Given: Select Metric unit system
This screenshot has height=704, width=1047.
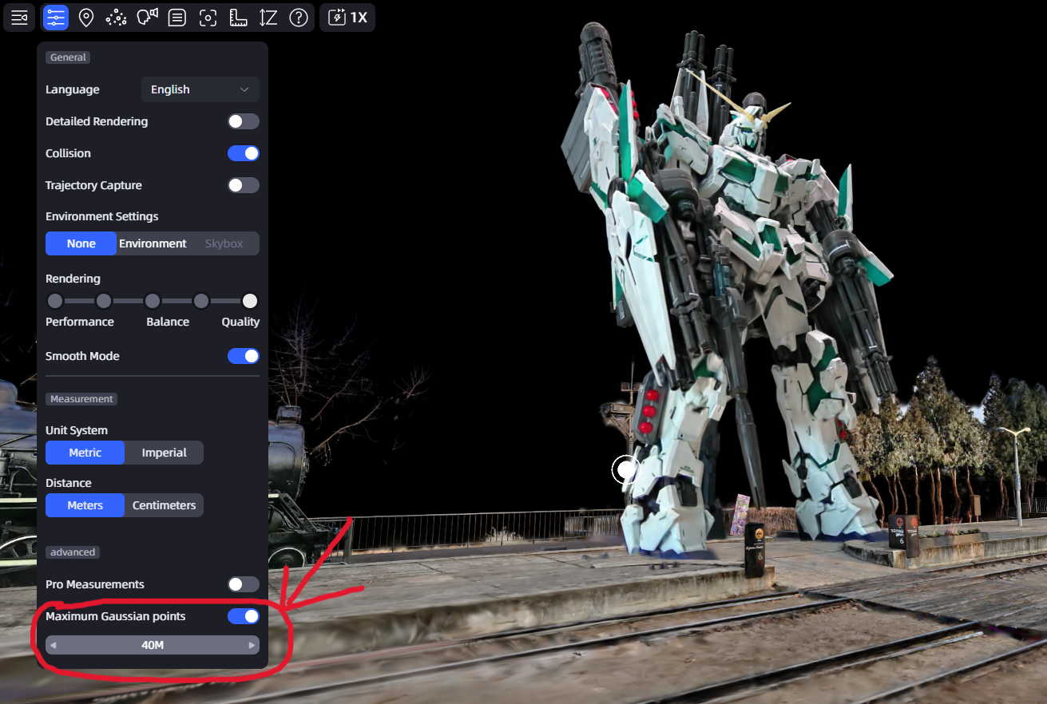Looking at the screenshot, I should pyautogui.click(x=85, y=453).
